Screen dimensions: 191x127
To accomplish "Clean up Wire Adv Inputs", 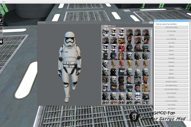I will click(171, 93).
